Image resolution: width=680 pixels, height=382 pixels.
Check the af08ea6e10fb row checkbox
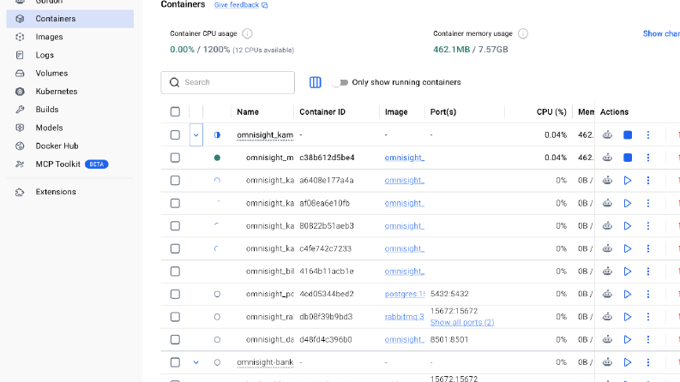[x=175, y=203]
